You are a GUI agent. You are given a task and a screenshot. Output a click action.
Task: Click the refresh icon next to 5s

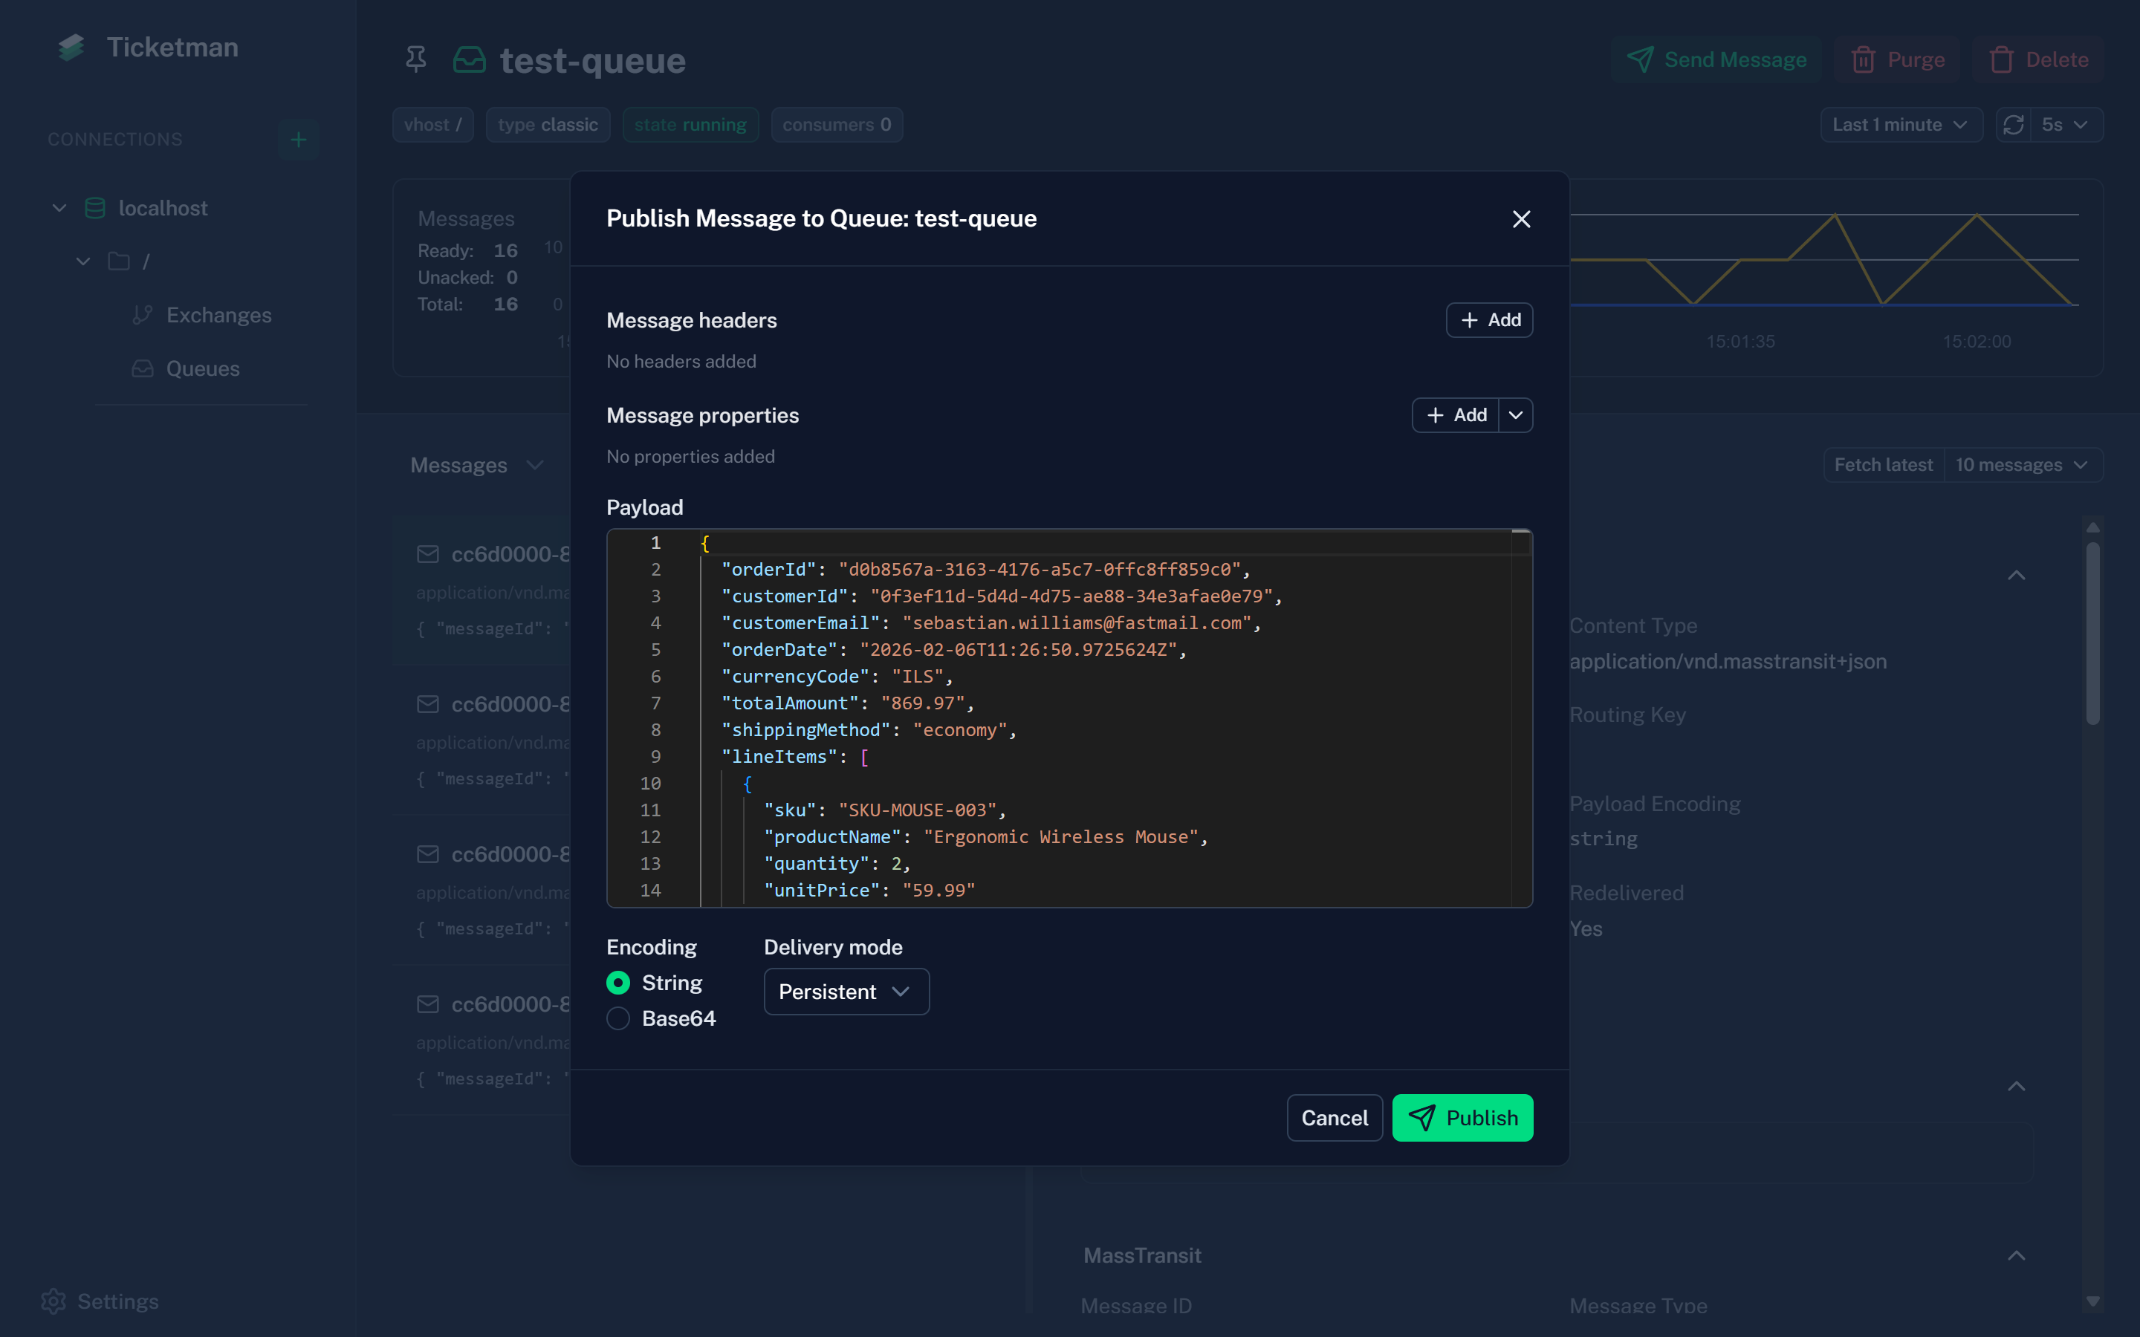[x=2014, y=125]
